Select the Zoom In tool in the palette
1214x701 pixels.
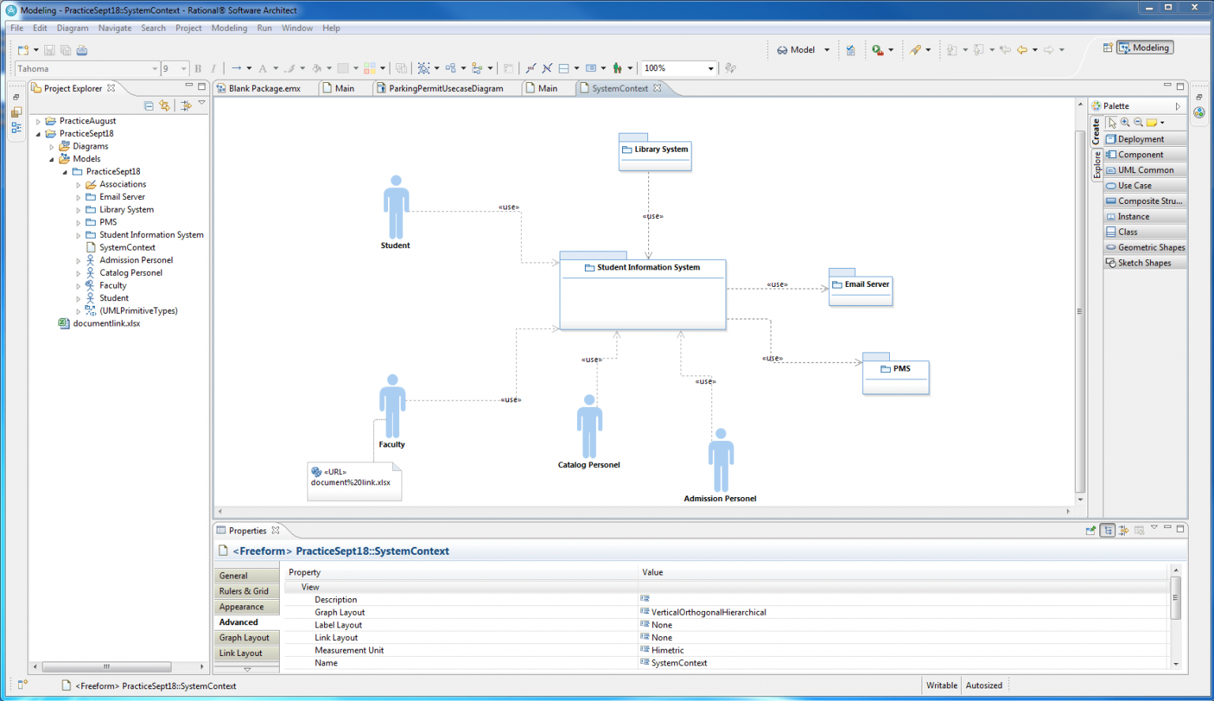(x=1125, y=122)
